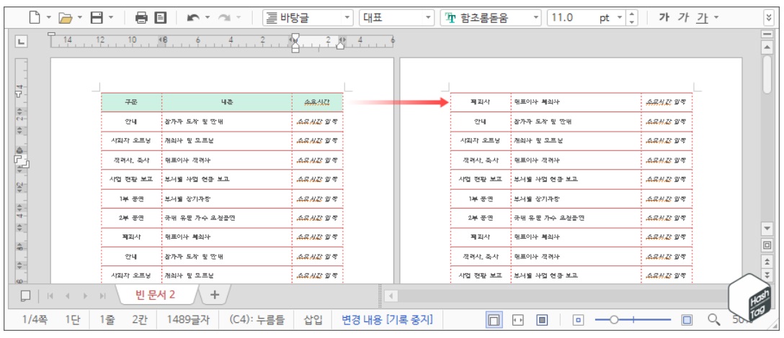Expand the save options dropdown arrow
The height and width of the screenshot is (338, 784).
click(111, 18)
